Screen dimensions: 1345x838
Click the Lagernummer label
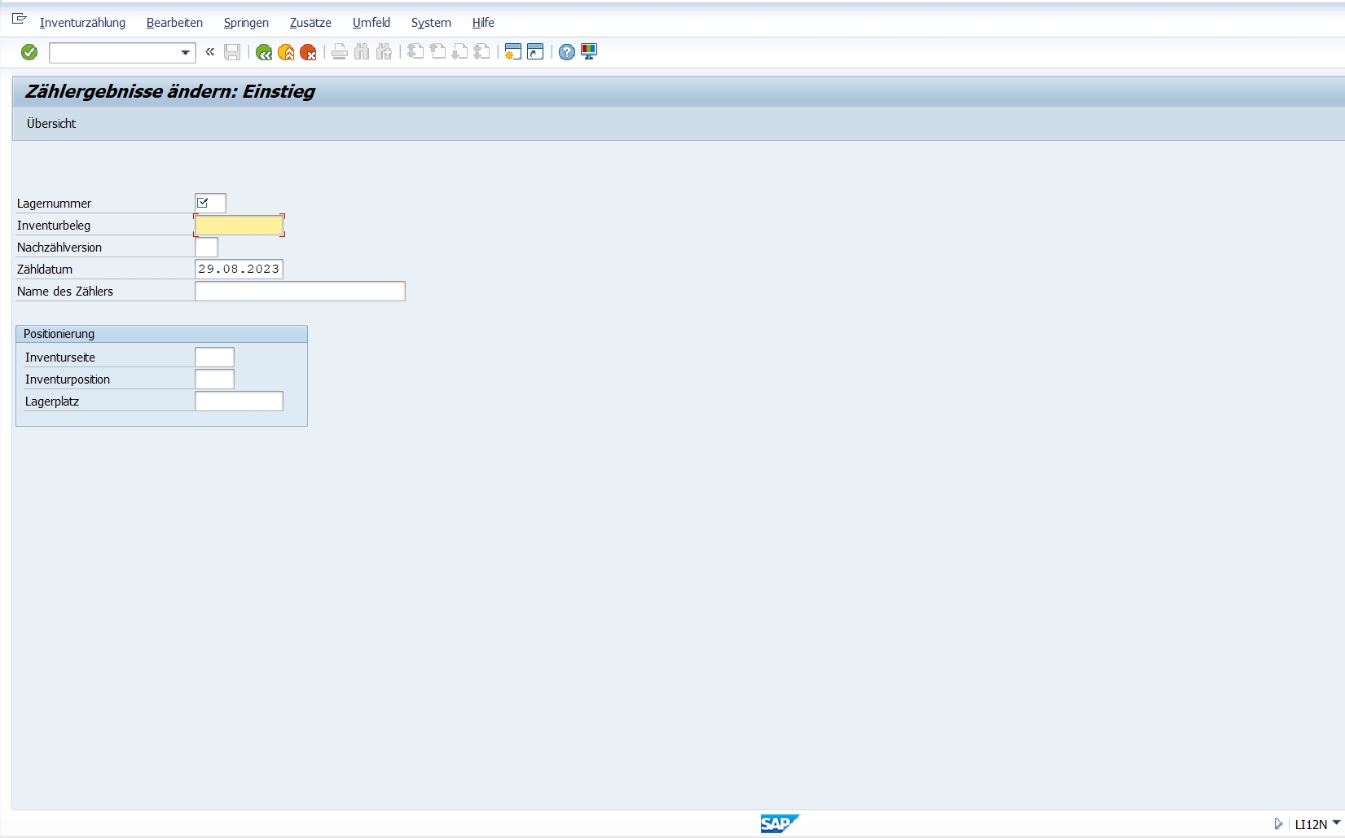point(54,204)
